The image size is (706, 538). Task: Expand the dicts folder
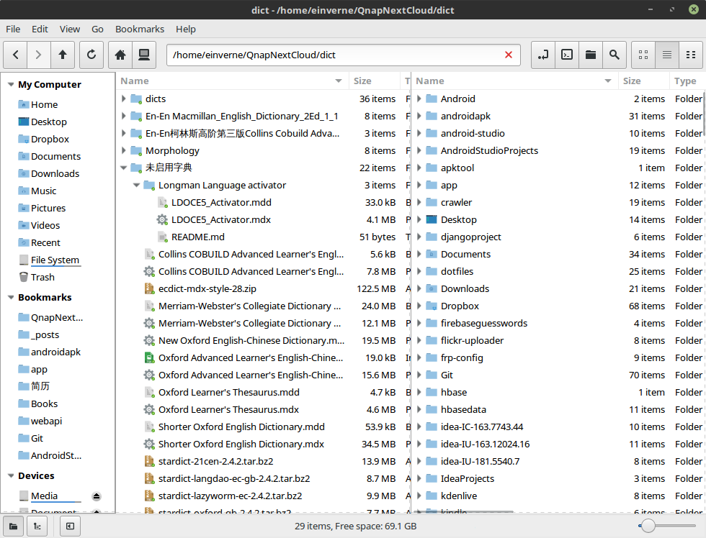click(124, 99)
